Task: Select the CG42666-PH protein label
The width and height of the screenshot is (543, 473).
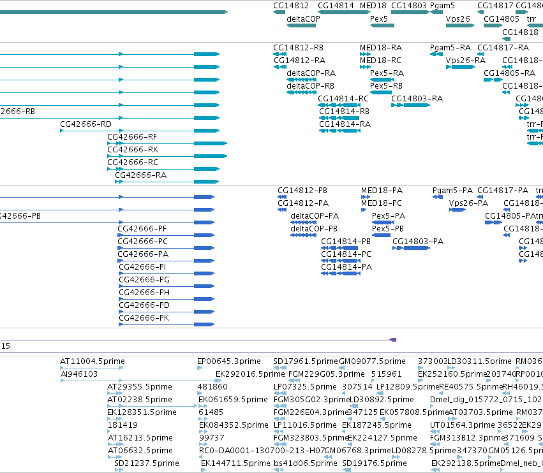Action: [144, 293]
